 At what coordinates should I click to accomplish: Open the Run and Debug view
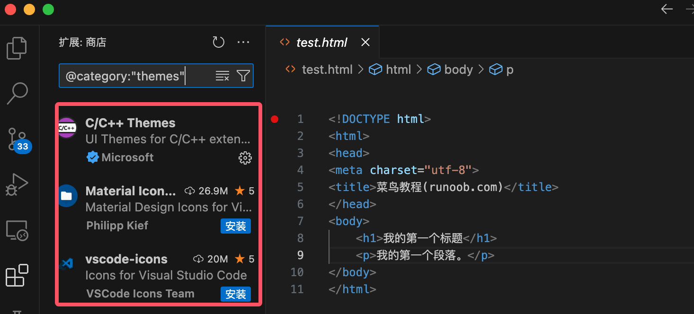tap(17, 184)
